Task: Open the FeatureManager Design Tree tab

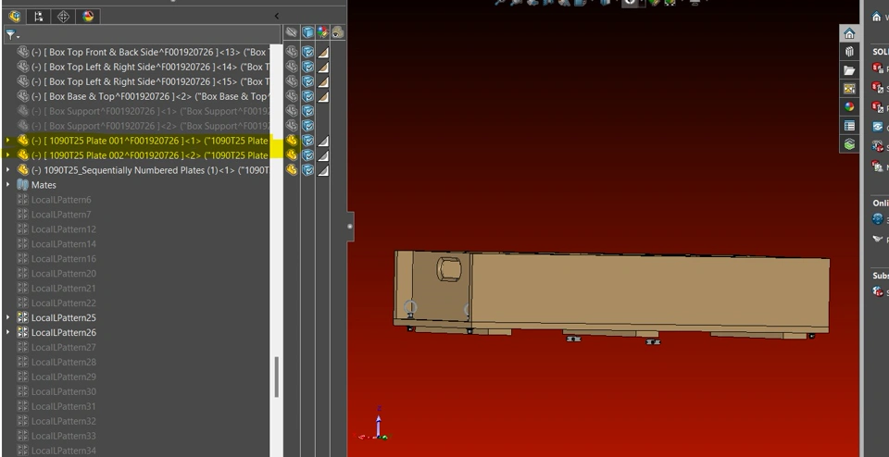Action: tap(14, 17)
